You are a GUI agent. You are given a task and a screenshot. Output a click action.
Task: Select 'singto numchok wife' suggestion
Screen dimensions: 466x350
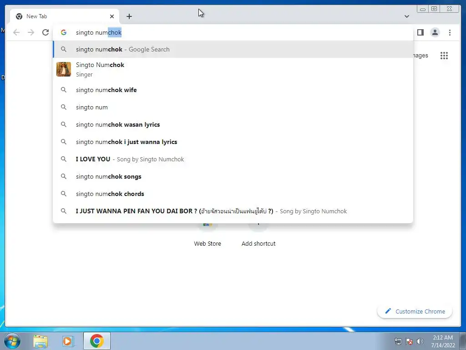[x=233, y=90]
